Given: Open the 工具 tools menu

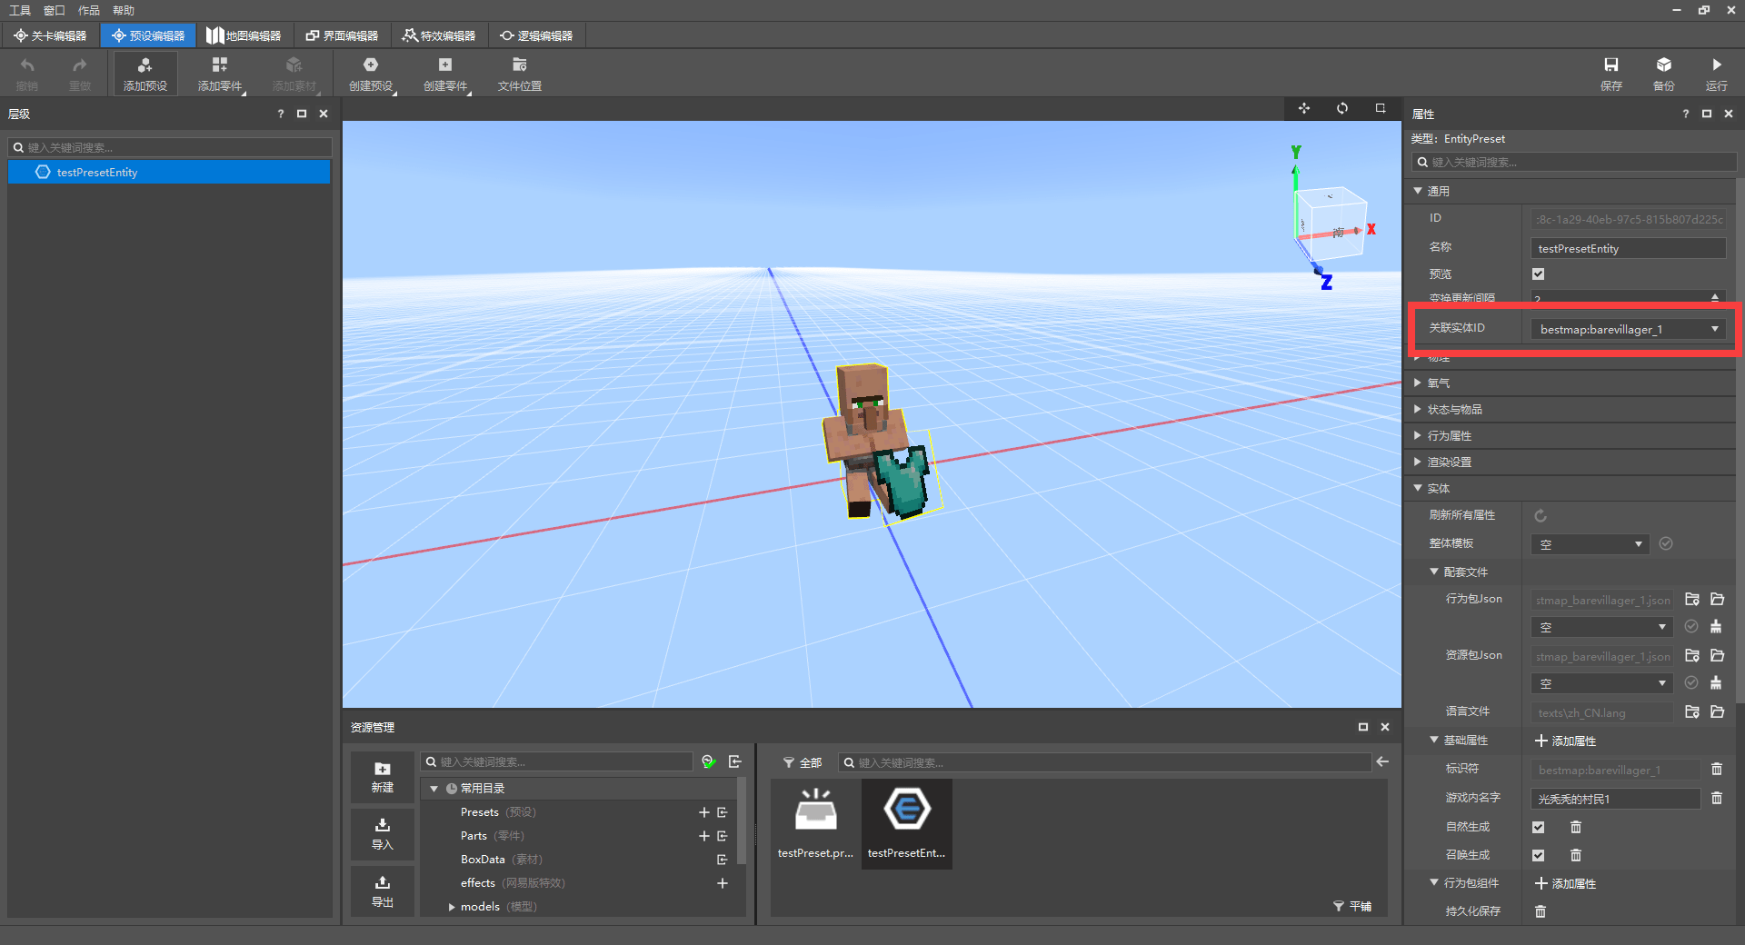Looking at the screenshot, I should [x=20, y=10].
